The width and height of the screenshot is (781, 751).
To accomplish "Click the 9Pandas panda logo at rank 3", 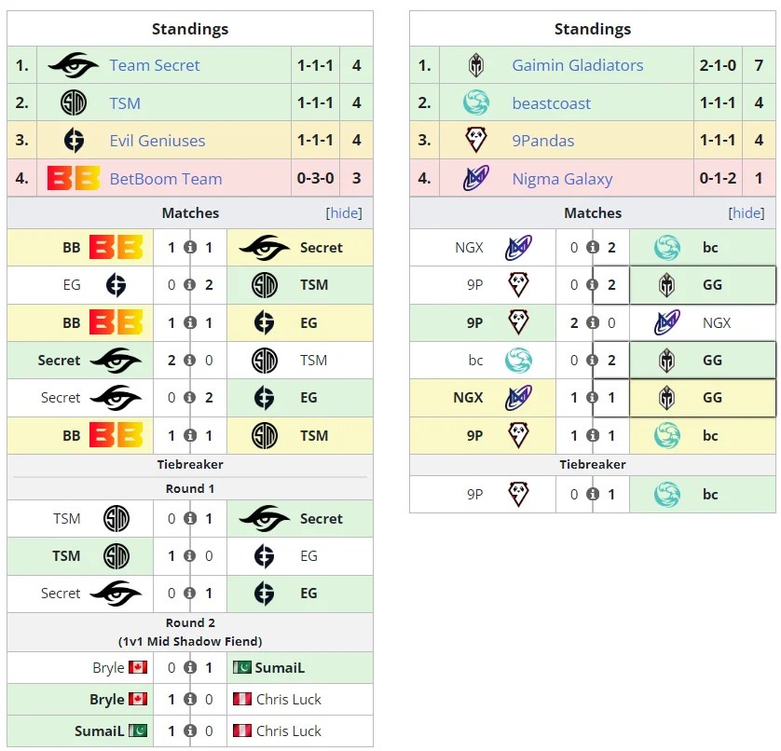I will [x=476, y=140].
